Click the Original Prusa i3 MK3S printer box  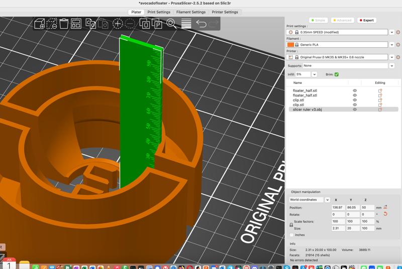point(337,57)
